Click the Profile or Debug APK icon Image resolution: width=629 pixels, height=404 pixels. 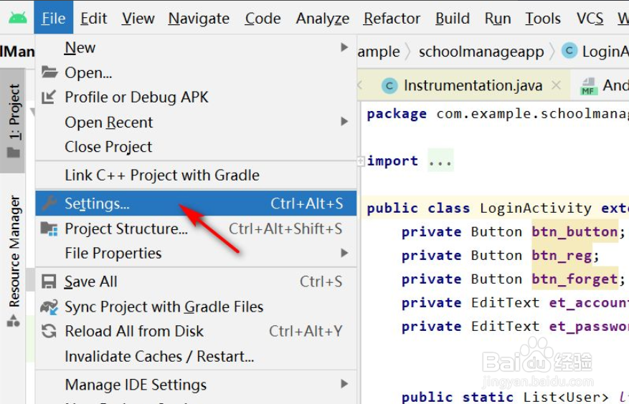click(x=49, y=97)
